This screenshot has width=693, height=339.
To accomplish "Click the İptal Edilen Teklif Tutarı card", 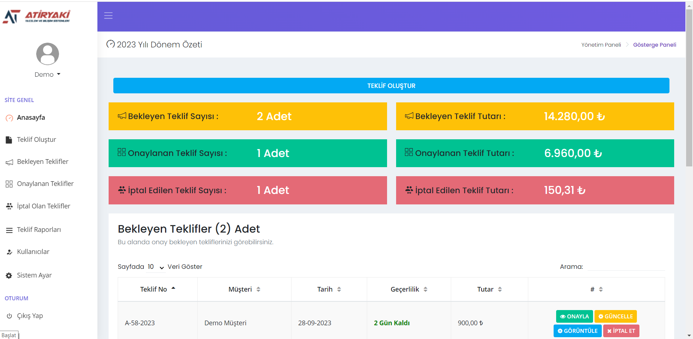I will 535,190.
